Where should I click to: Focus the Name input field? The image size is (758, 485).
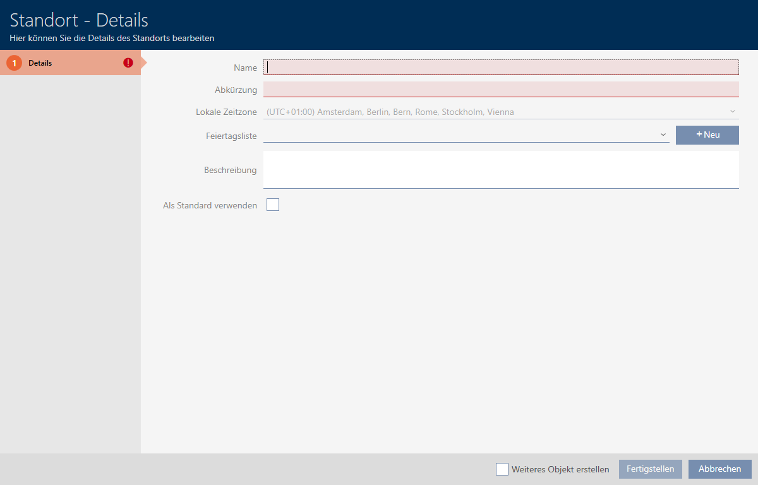tap(500, 67)
